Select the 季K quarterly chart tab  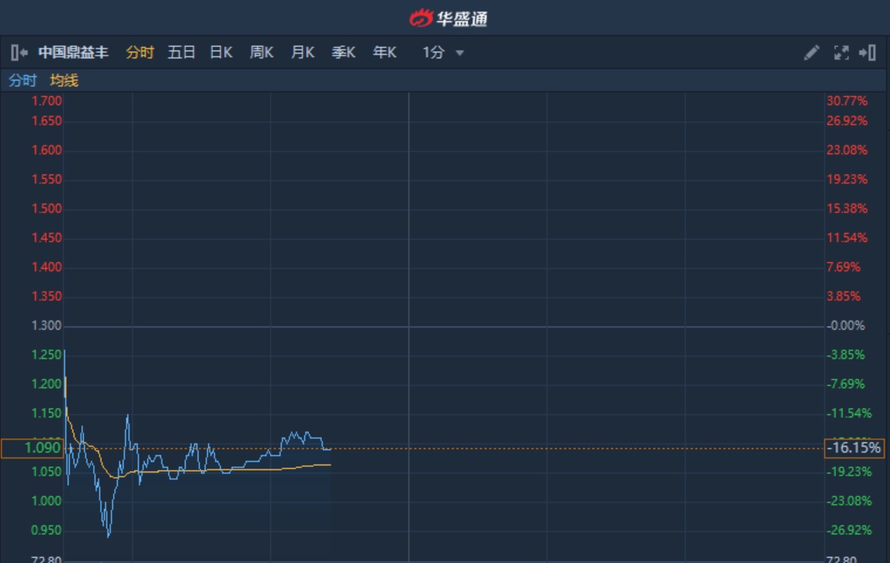coord(344,52)
